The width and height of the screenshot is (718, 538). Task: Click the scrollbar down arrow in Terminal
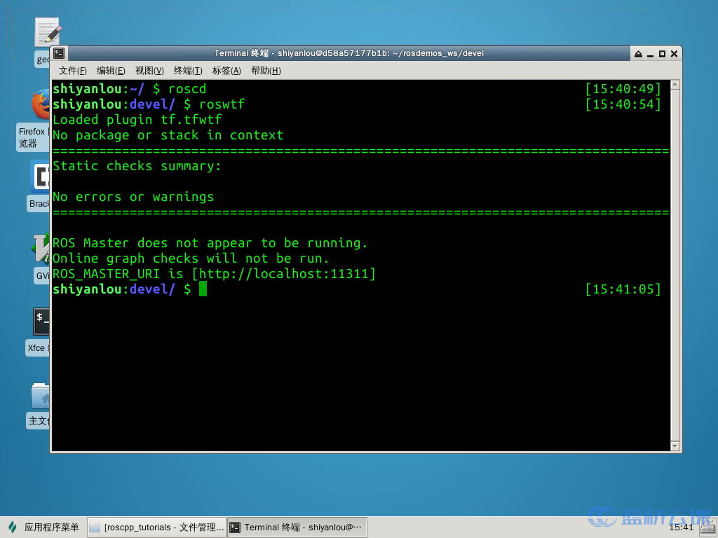coord(675,446)
